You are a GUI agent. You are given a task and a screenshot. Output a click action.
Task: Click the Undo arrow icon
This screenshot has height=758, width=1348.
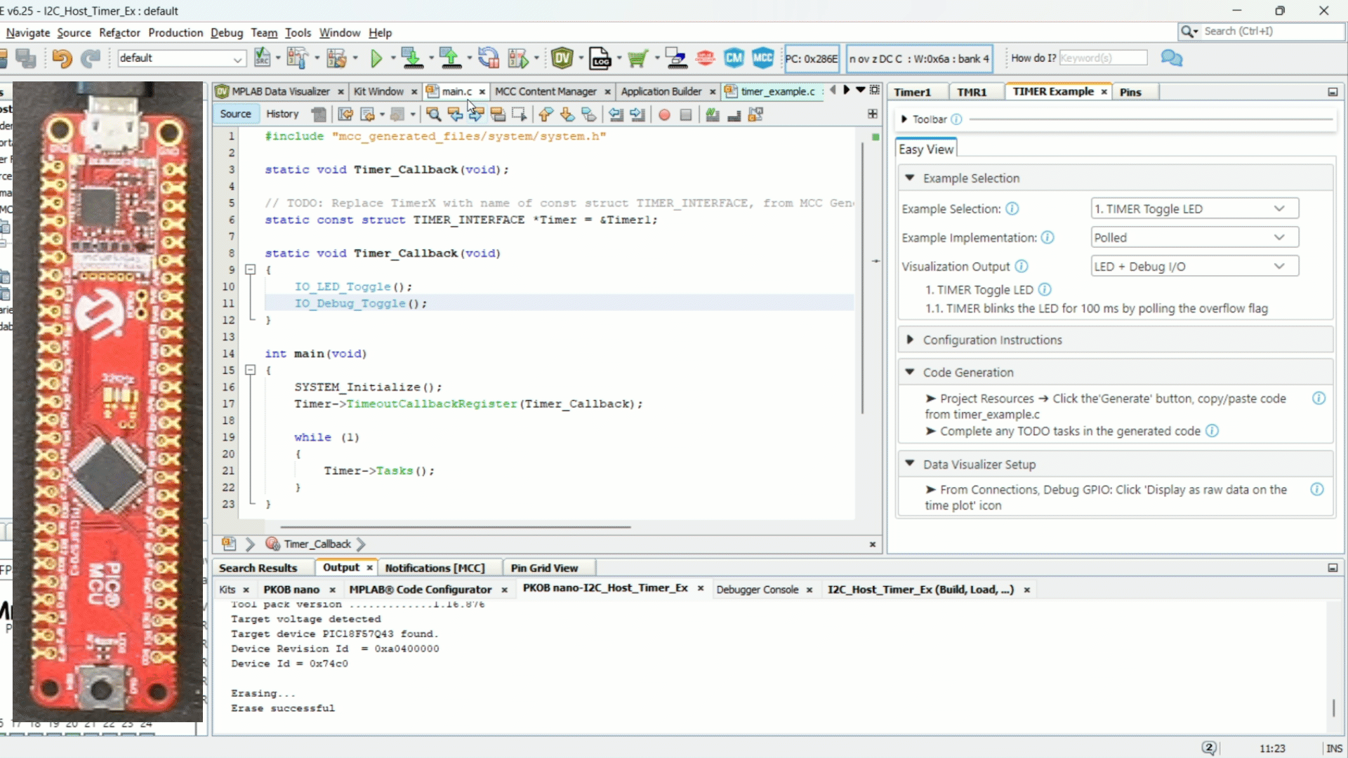click(62, 58)
